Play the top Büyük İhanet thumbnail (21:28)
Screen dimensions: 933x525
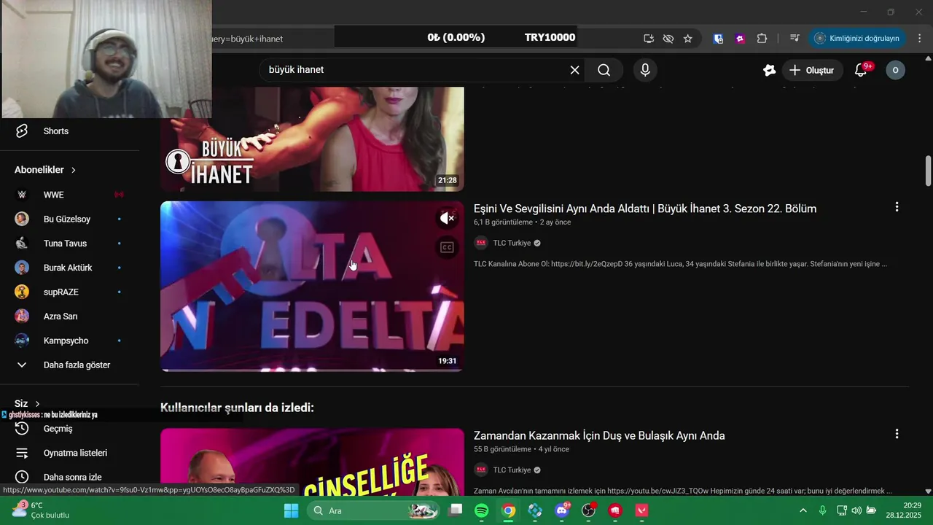coord(312,139)
